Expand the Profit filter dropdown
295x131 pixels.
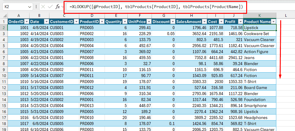coord(240,22)
